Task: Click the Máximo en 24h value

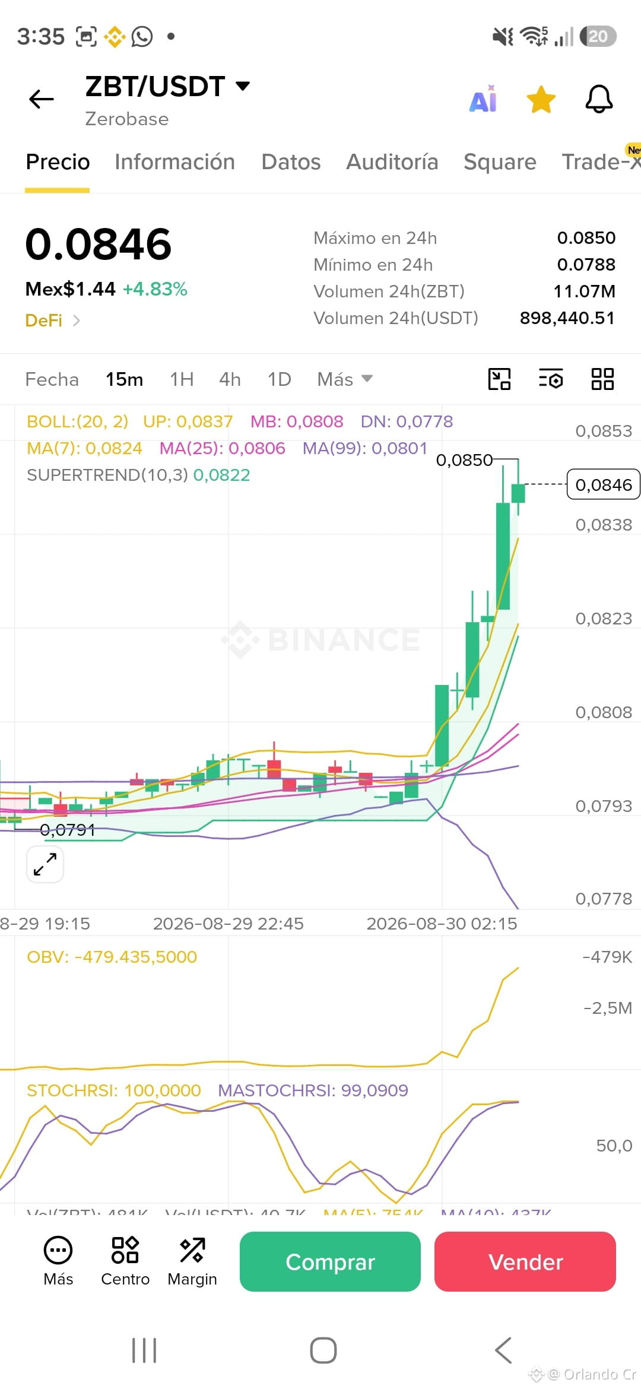Action: pos(586,238)
